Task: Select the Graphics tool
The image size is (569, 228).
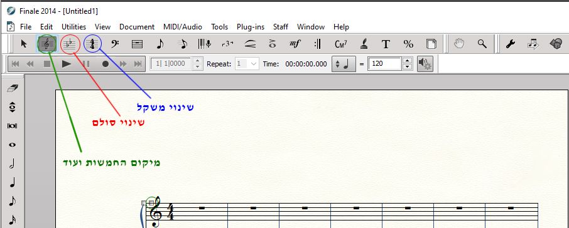Action: pyautogui.click(x=556, y=44)
